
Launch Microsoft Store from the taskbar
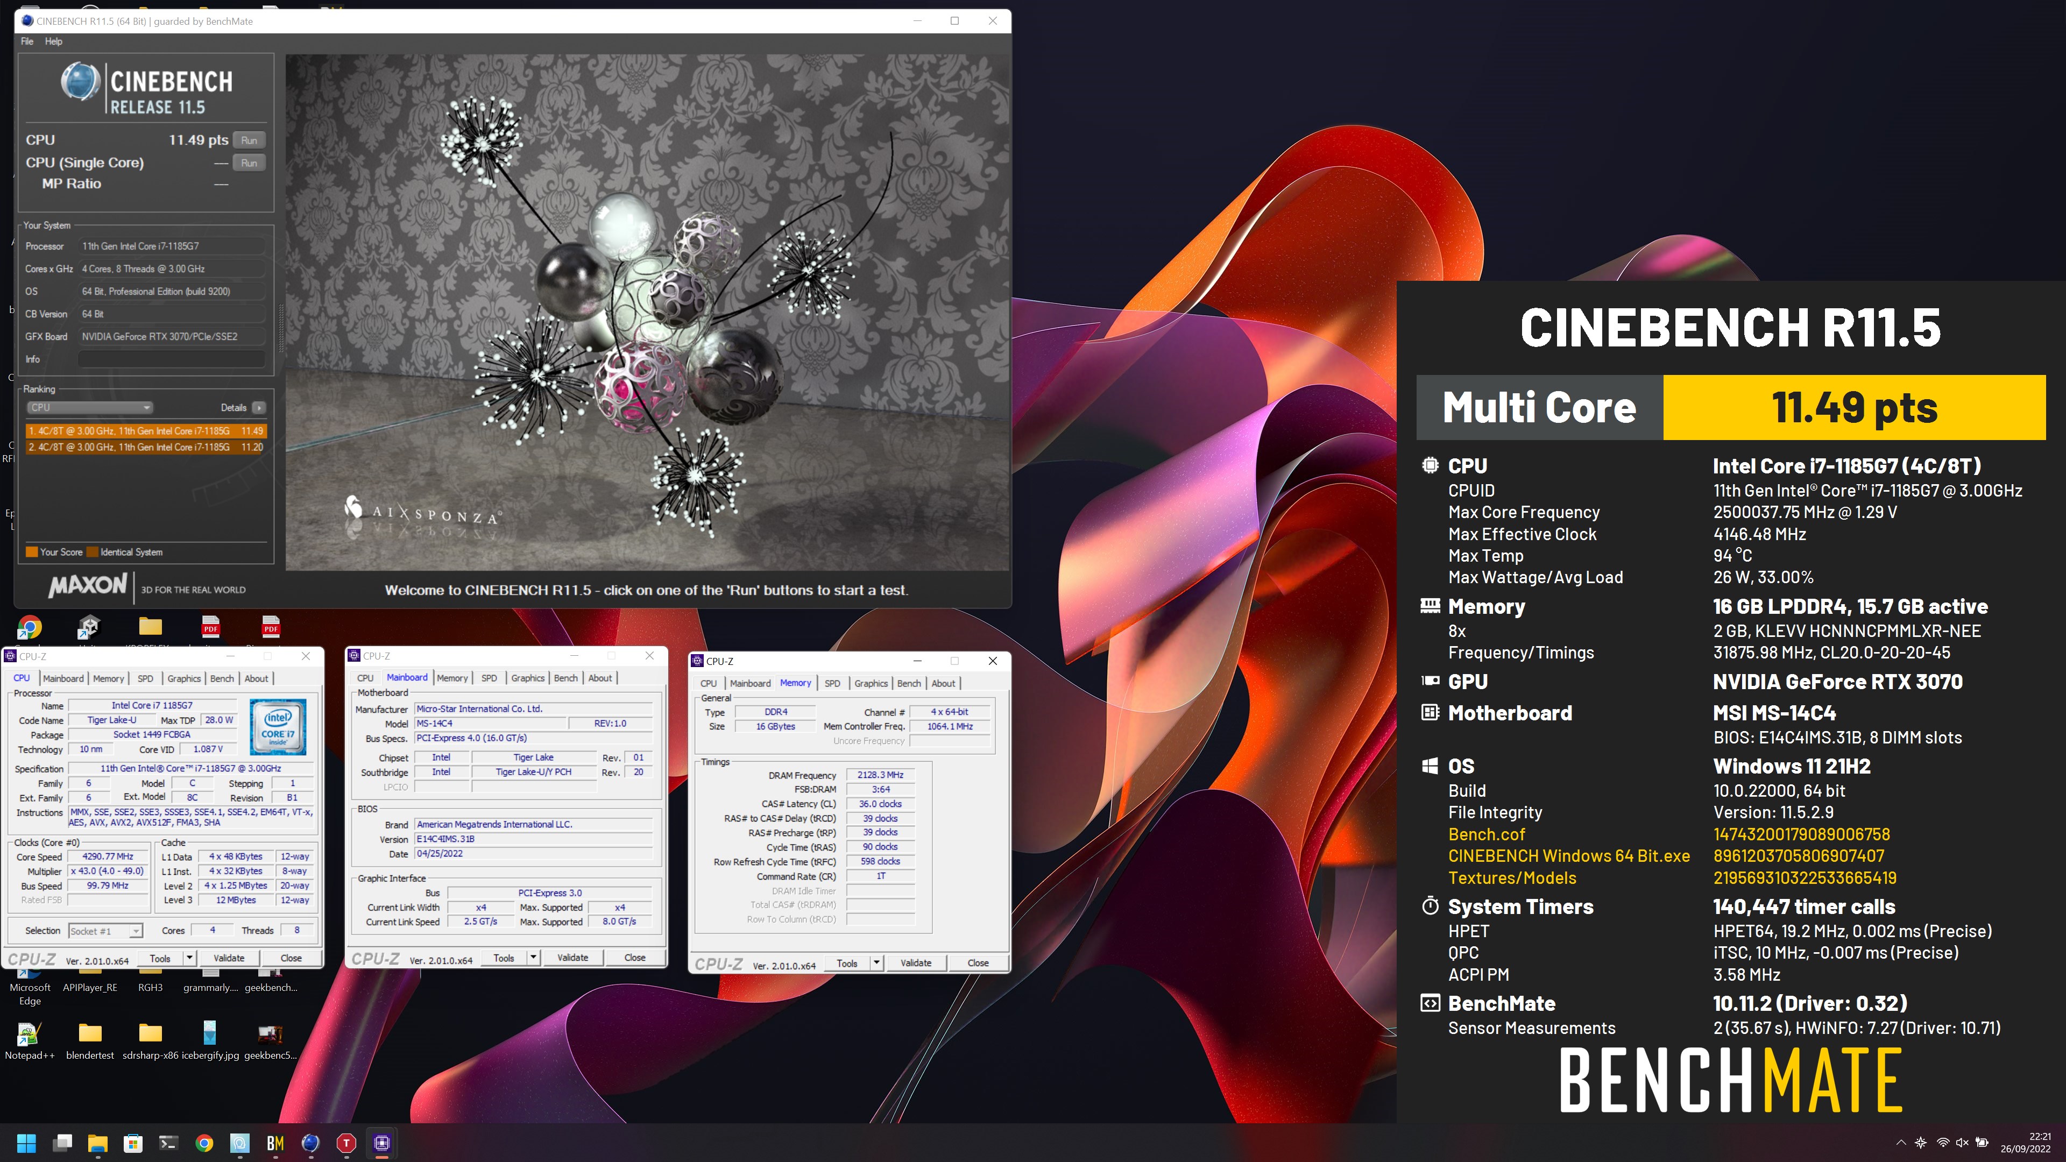133,1143
